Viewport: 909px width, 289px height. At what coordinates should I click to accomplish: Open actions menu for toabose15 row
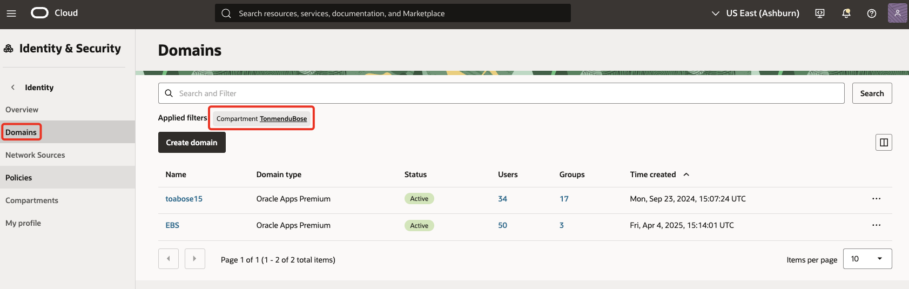pyautogui.click(x=876, y=199)
